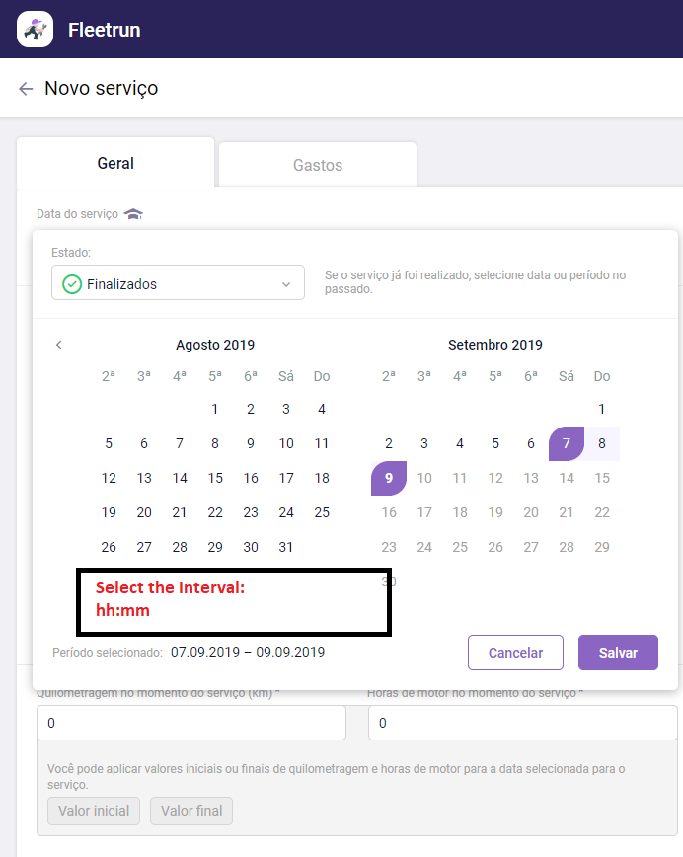683x857 pixels.
Task: Choose August 31 in the calendar
Action: [x=286, y=547]
